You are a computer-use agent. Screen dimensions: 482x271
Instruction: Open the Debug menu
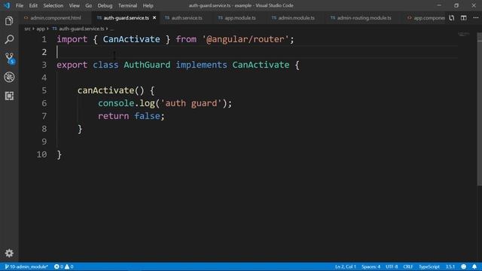pos(105,5)
